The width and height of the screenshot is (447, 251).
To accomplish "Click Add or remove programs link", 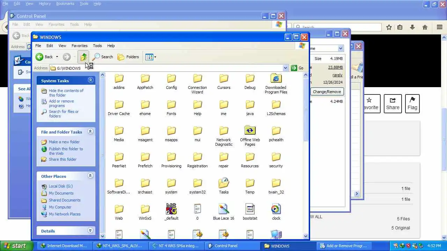I will pyautogui.click(x=61, y=103).
